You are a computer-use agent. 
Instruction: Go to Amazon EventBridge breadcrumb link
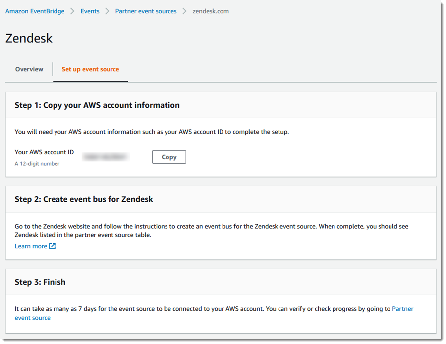coord(35,11)
